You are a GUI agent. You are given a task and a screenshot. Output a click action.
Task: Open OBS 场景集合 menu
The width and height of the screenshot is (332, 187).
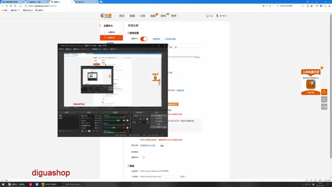(x=96, y=49)
